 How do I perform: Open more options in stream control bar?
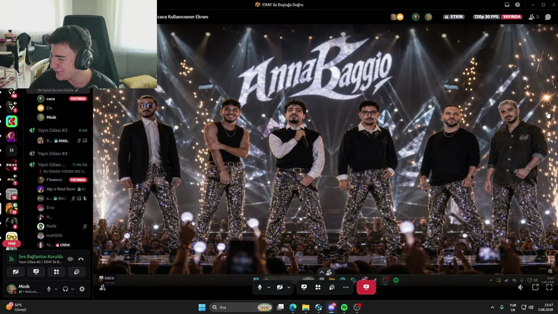pos(346,287)
